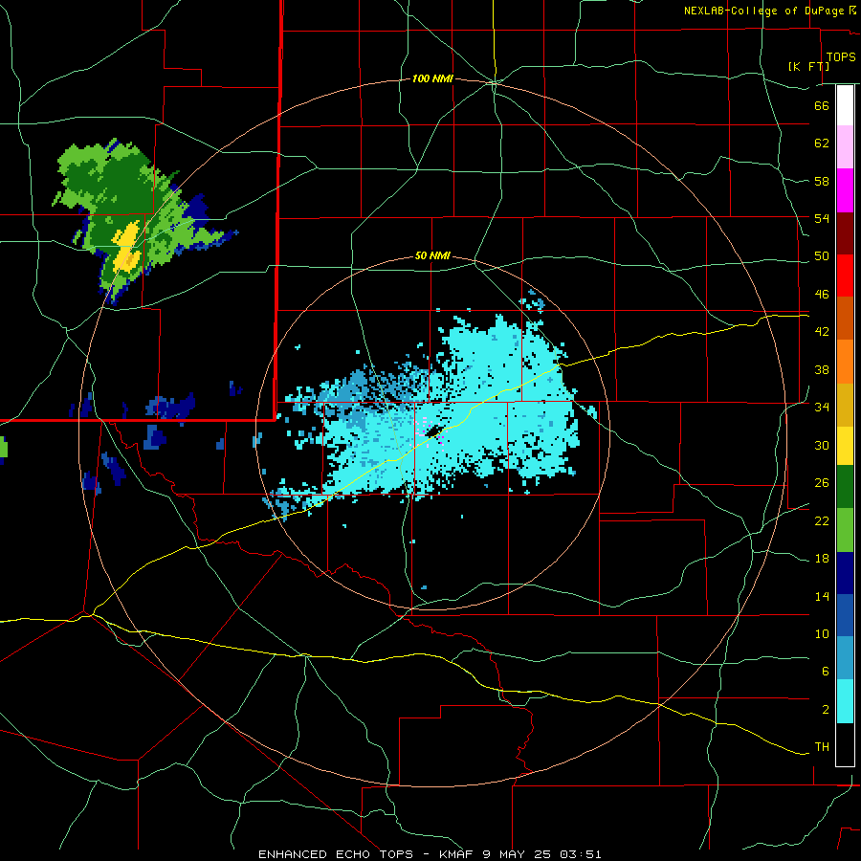
Task: Click the legend value 22
Action: [822, 520]
